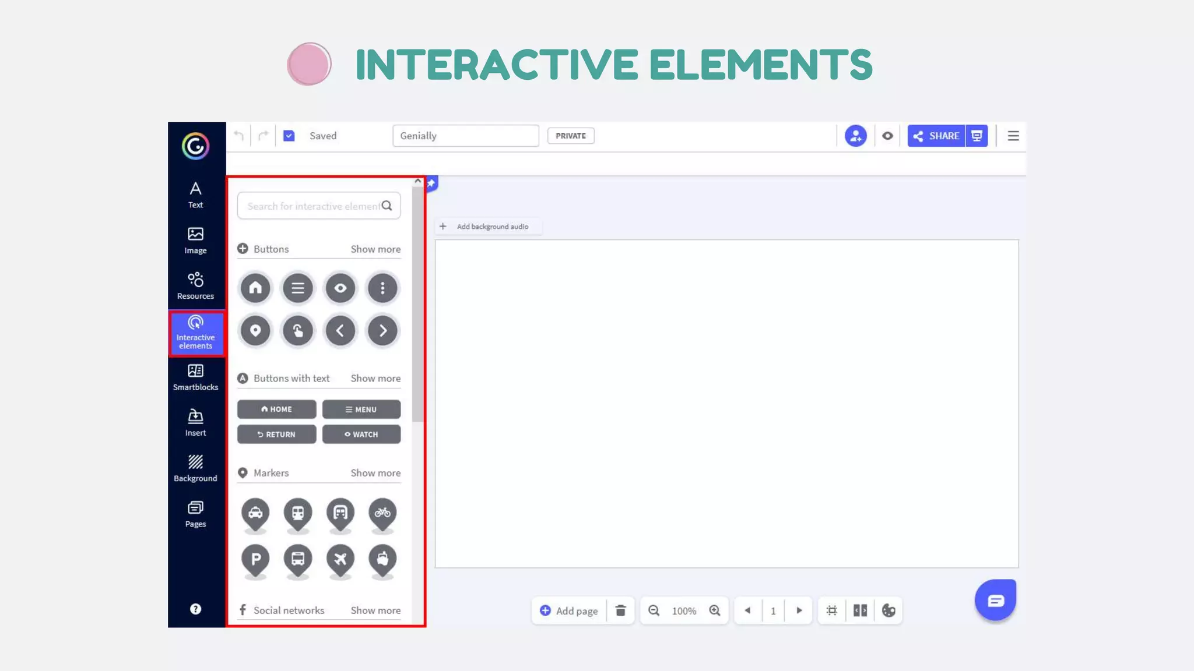
Task: Click the SHARE button
Action: (x=936, y=136)
